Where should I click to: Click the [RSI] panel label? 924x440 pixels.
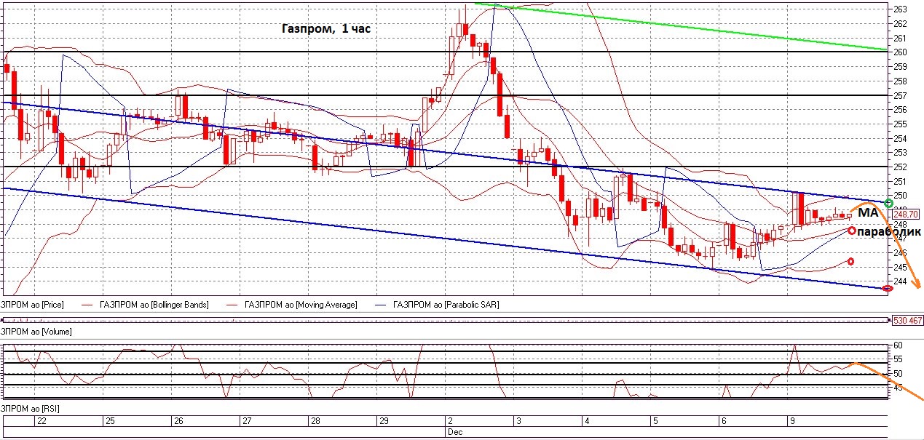(31, 409)
